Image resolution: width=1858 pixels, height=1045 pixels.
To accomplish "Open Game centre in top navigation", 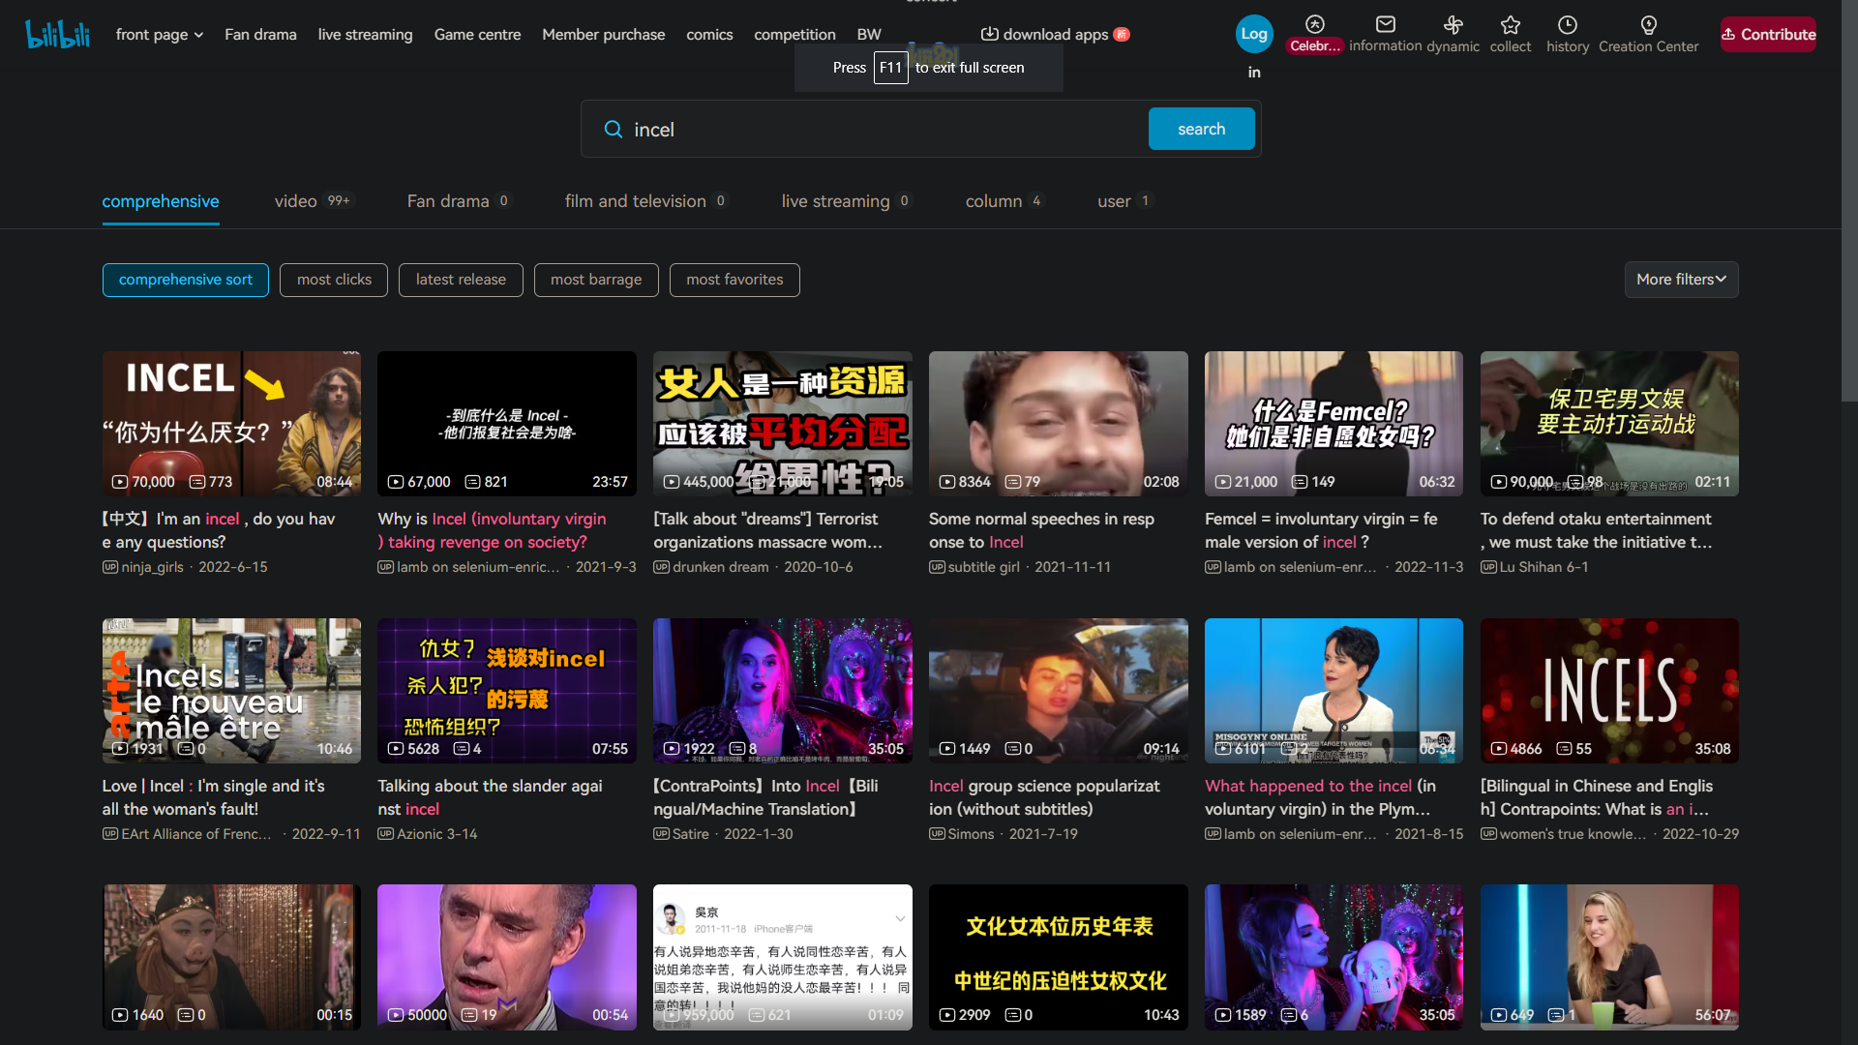I will (x=477, y=35).
